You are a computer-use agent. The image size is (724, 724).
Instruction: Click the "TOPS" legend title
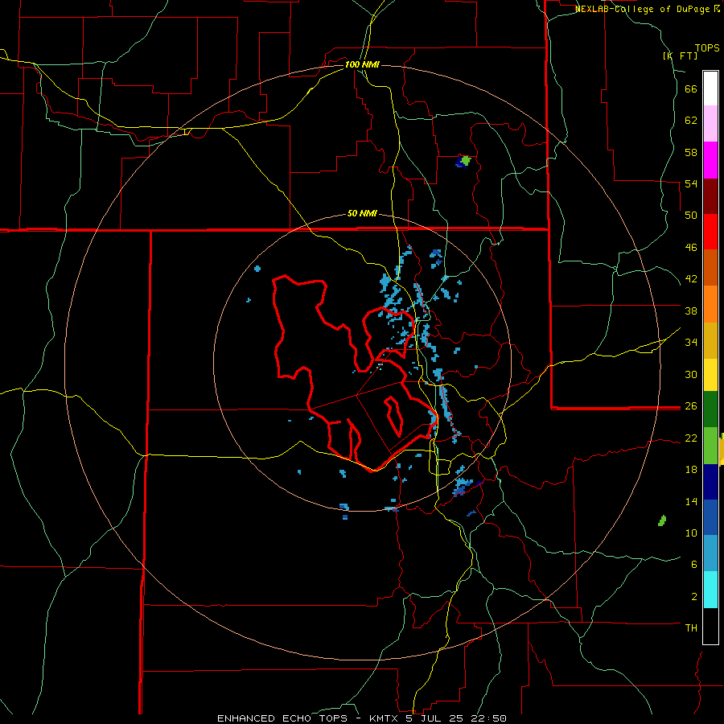(x=707, y=47)
